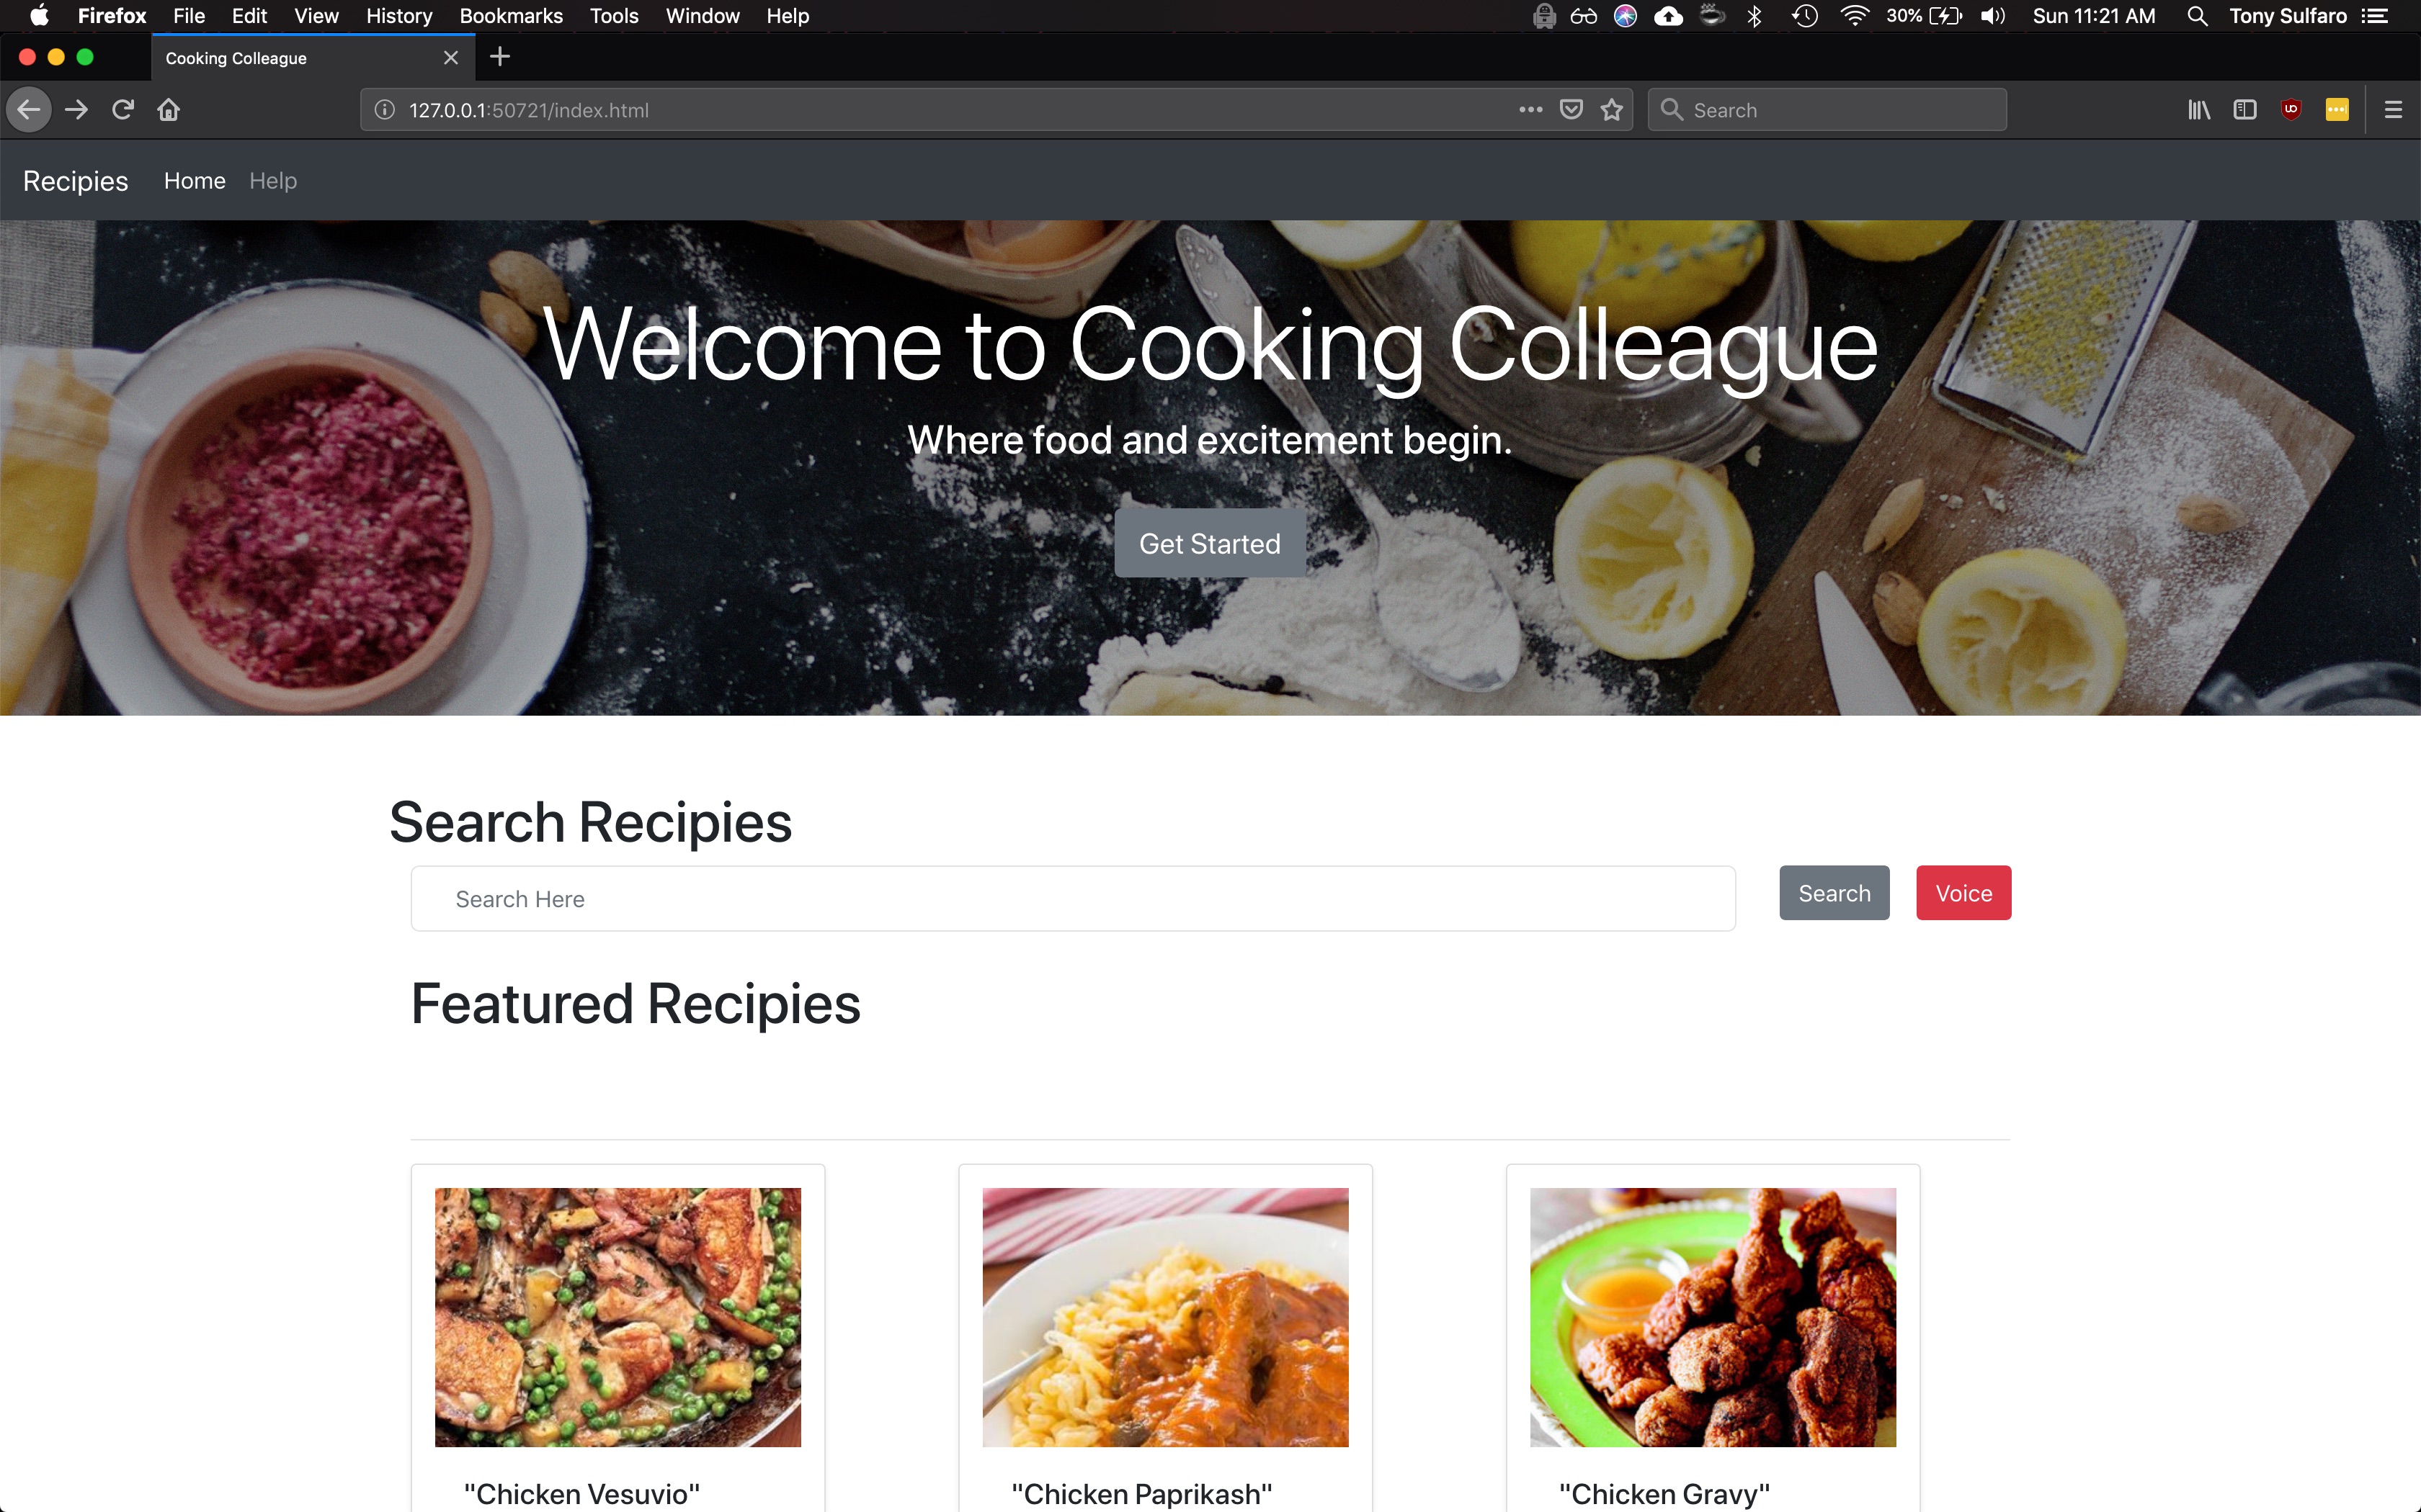2421x1512 pixels.
Task: Click the red Voice button
Action: (1963, 893)
